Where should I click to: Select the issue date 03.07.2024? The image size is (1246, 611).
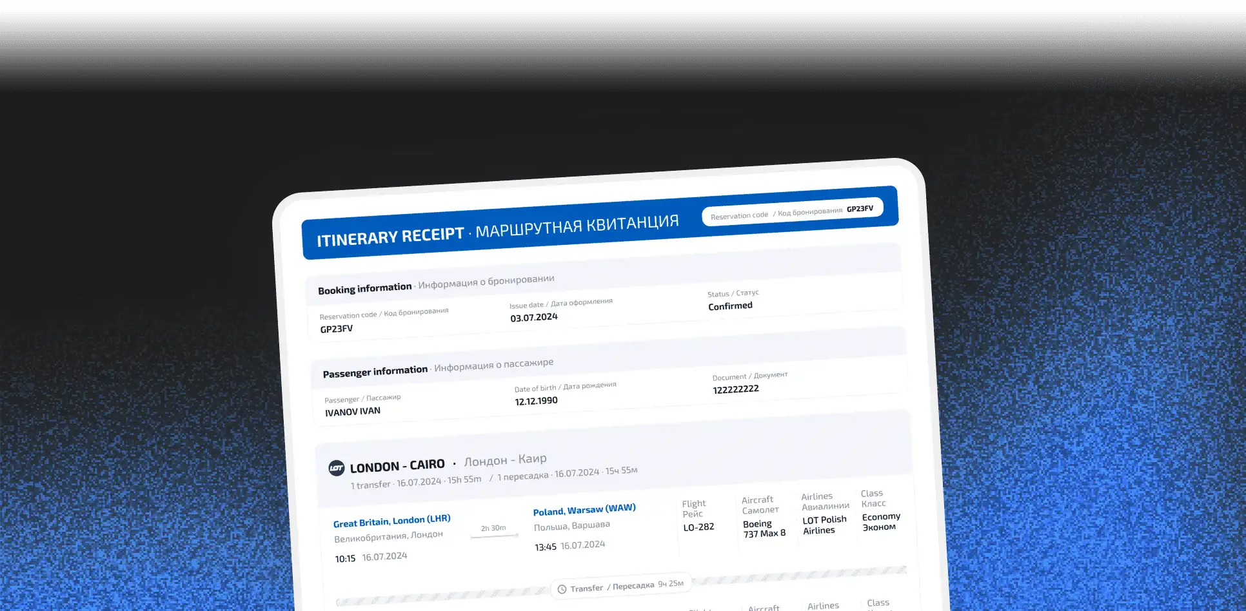pos(534,317)
